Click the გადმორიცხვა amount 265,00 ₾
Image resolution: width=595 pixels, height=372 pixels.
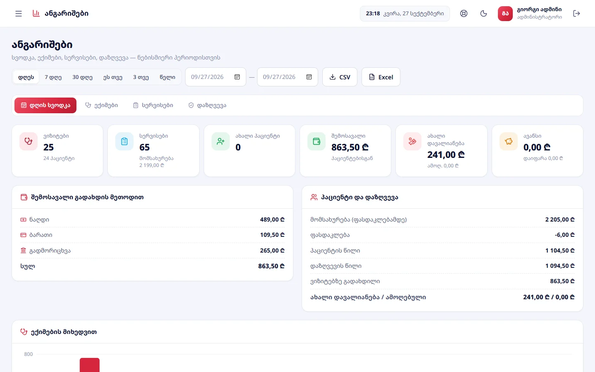pos(272,250)
